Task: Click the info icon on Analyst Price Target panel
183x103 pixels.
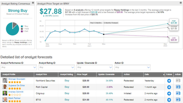Action: (181, 3)
